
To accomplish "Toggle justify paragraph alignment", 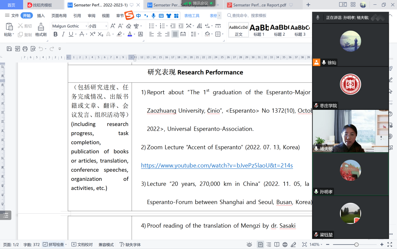I will click(x=175, y=34).
